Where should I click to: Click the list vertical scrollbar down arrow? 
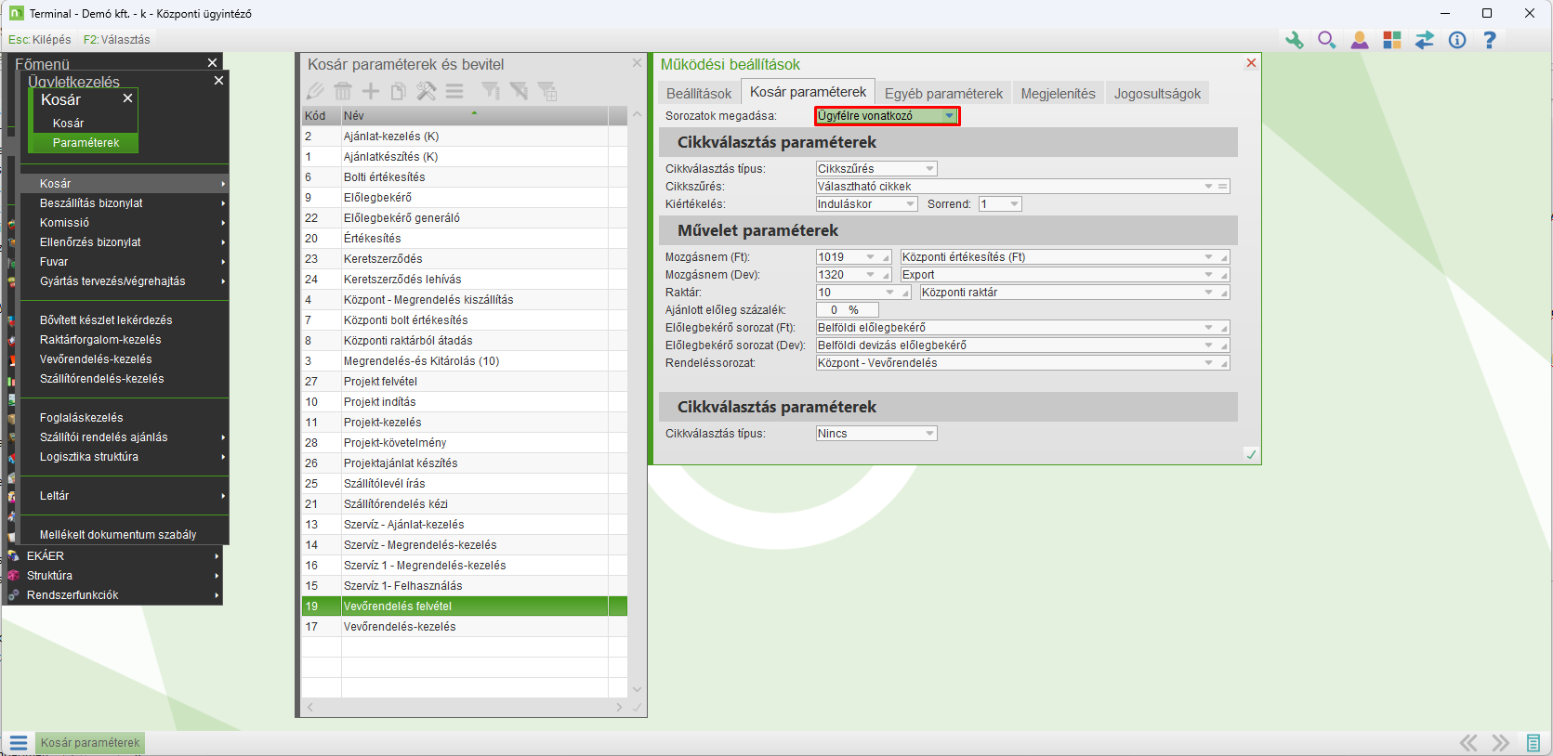click(x=637, y=689)
